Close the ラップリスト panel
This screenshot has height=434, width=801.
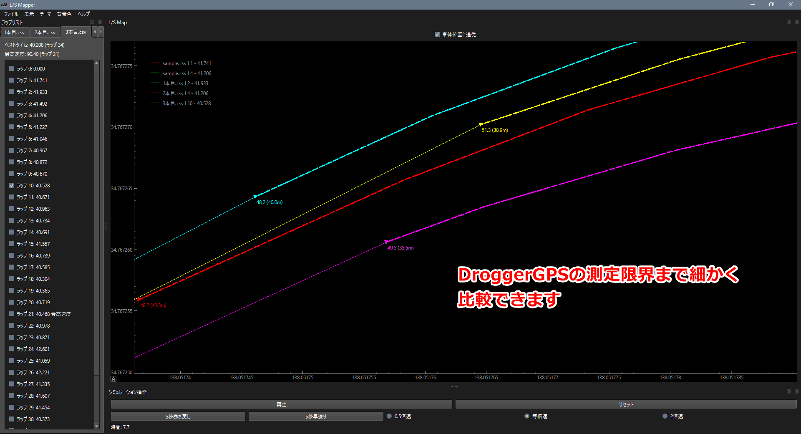pos(100,22)
